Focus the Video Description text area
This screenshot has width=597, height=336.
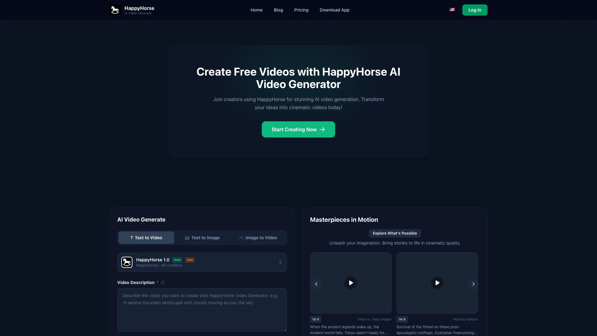[x=202, y=310]
